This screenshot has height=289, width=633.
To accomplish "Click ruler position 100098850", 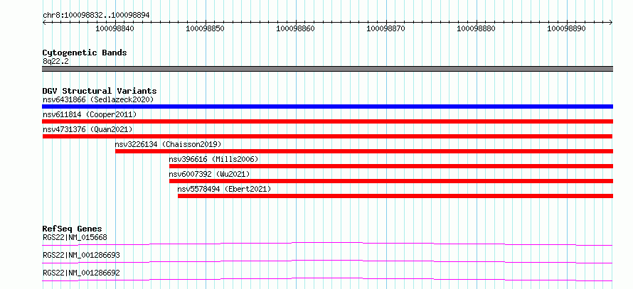I will coord(206,28).
